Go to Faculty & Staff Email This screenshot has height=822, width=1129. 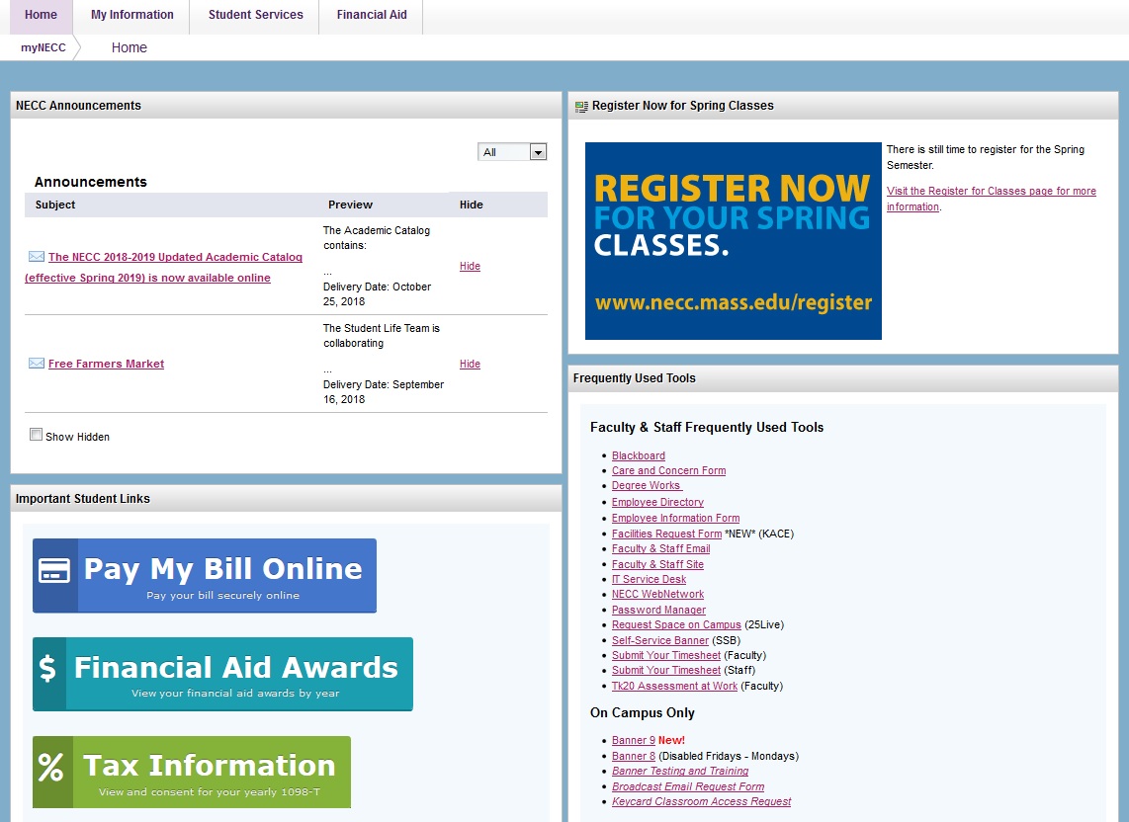pyautogui.click(x=660, y=549)
